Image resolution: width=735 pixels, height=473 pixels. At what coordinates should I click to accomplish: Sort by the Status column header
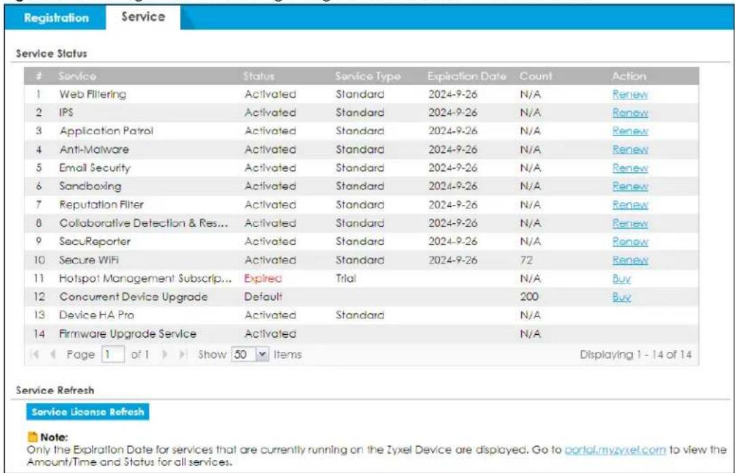258,76
